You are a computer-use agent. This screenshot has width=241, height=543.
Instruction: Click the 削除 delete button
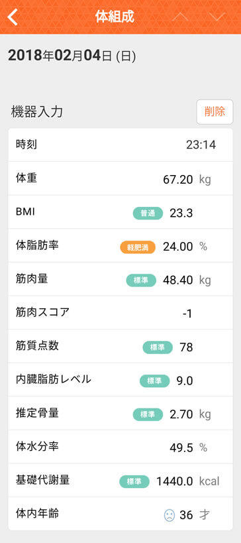tap(215, 112)
